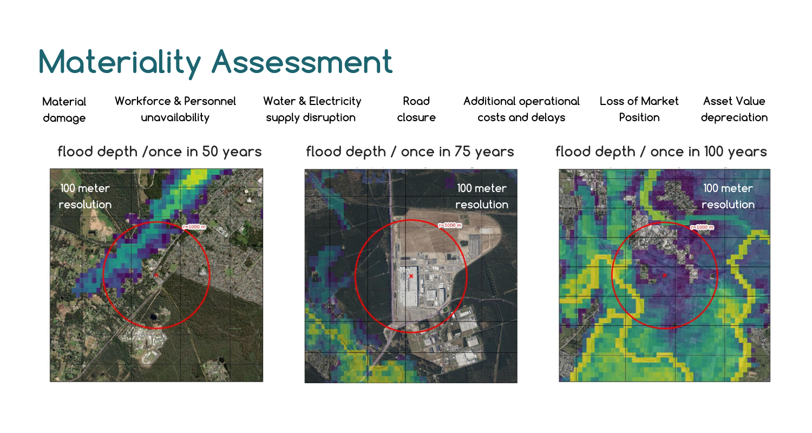Open the 100-year flood depth map

665,275
